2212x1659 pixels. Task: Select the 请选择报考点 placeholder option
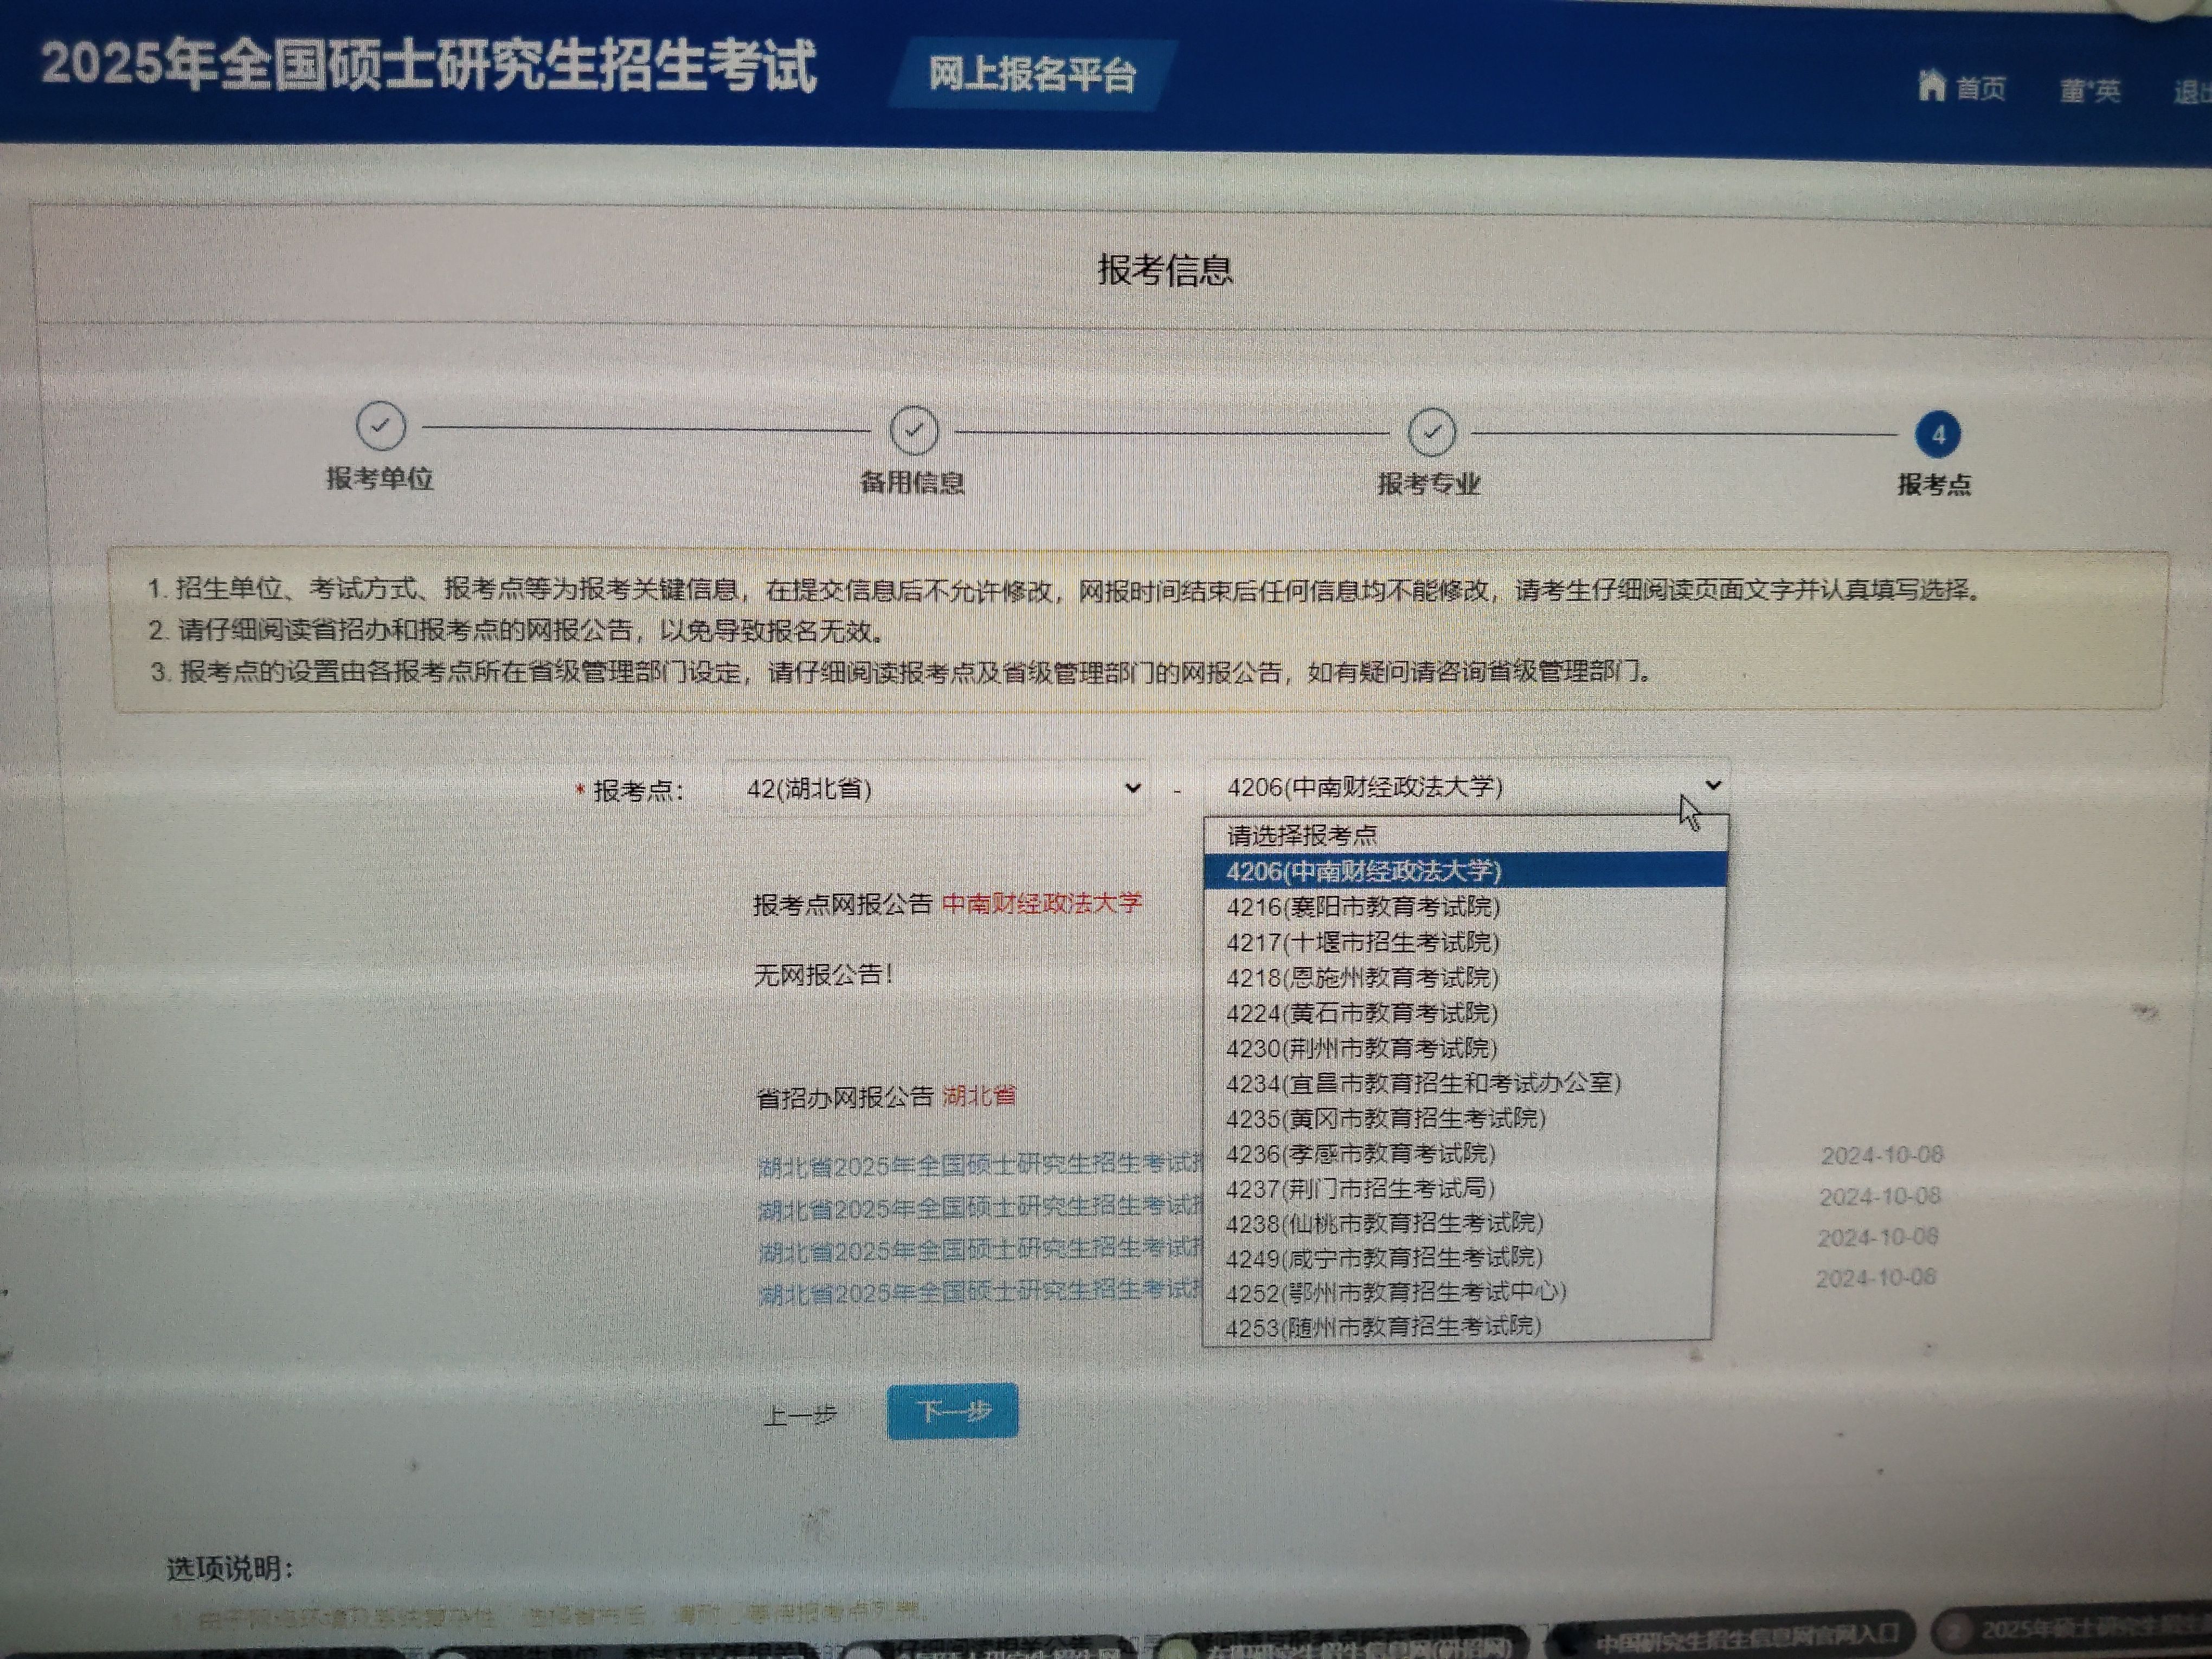coord(1302,835)
